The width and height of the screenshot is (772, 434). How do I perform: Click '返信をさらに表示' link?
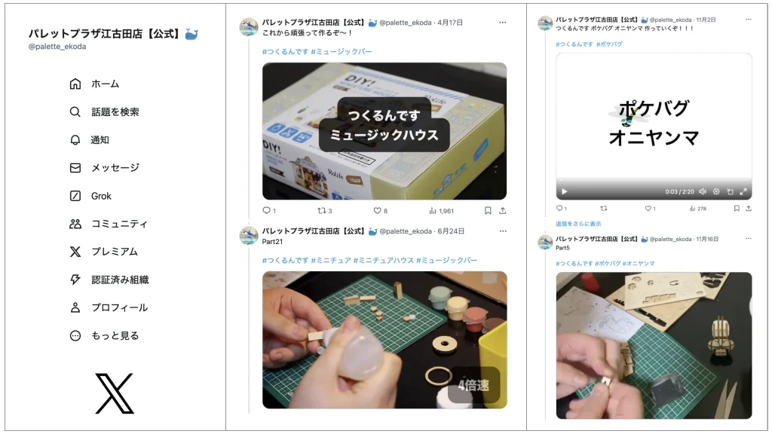point(578,224)
